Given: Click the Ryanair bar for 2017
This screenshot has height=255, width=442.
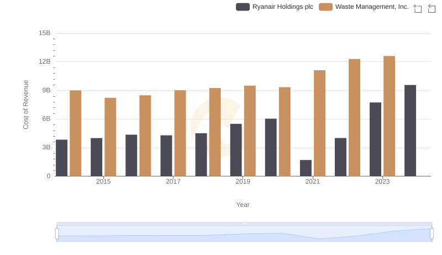Looking at the screenshot, I should click(x=166, y=155).
